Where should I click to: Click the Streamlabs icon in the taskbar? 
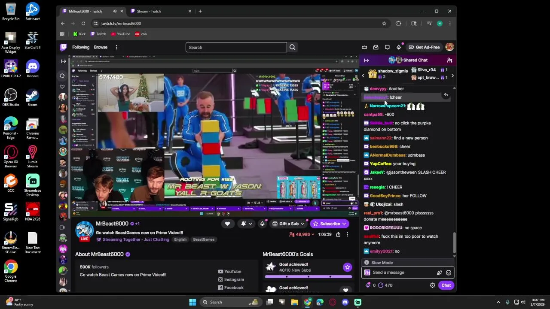[357, 302]
